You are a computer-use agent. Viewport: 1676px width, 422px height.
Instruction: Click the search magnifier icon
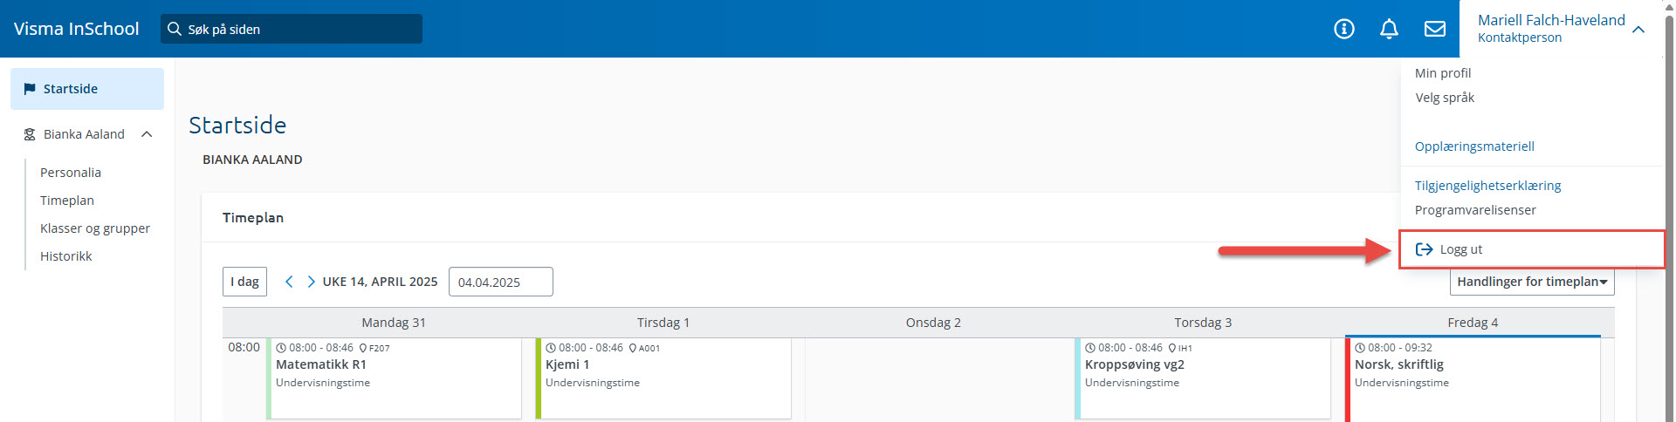(x=175, y=29)
